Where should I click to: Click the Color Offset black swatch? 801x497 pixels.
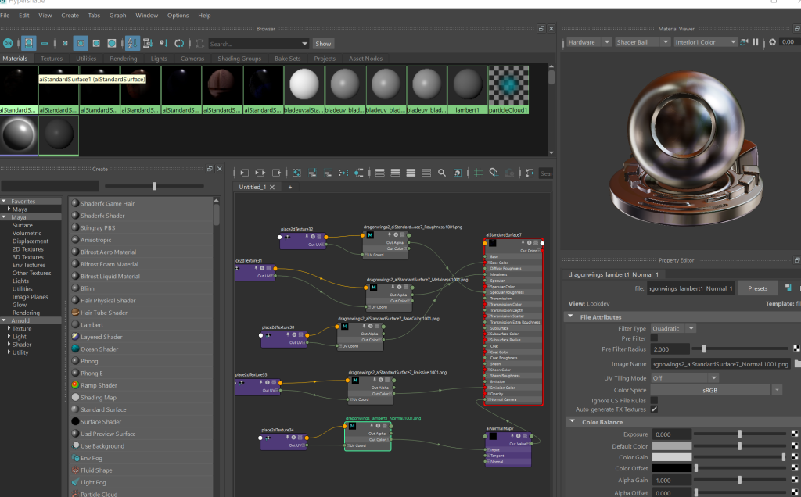point(672,468)
